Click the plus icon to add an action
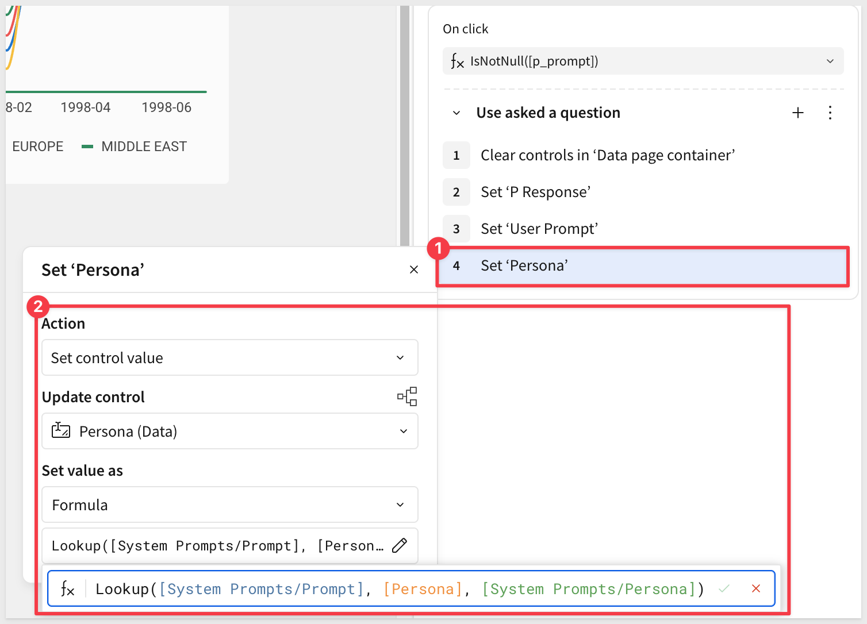The width and height of the screenshot is (867, 624). 797,113
